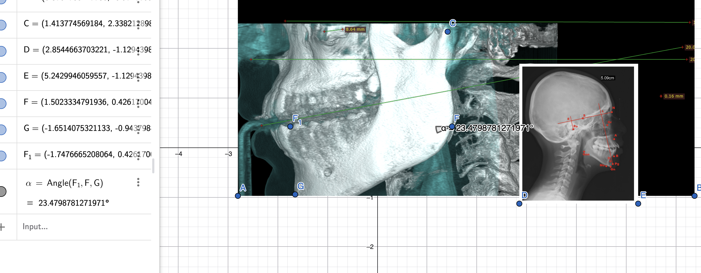Open options menu for row C
The height and width of the screenshot is (273, 701).
(138, 25)
